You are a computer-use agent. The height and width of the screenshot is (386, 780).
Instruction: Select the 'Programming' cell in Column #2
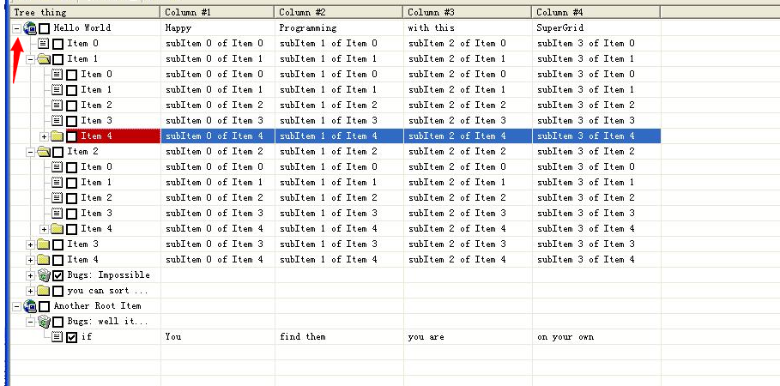(308, 28)
